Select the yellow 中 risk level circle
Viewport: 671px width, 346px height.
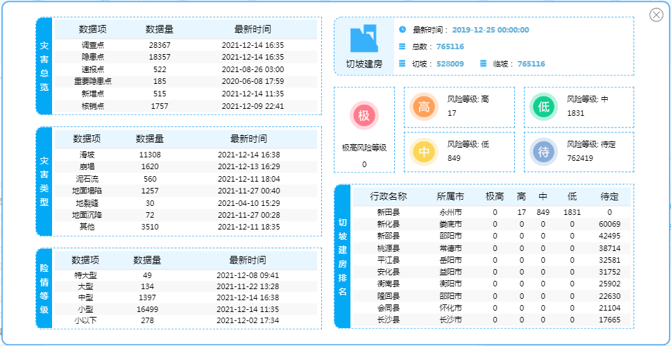pos(424,151)
